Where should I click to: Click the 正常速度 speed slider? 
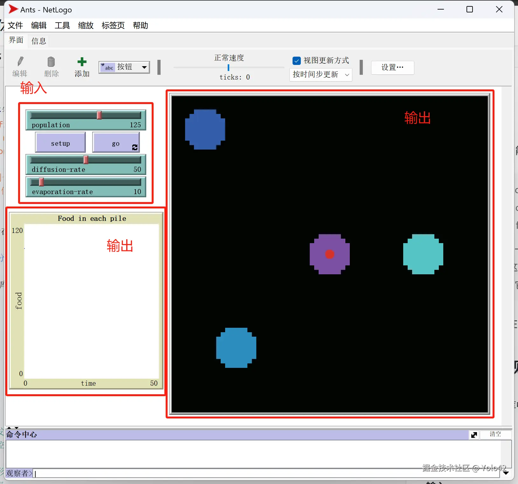tap(228, 67)
